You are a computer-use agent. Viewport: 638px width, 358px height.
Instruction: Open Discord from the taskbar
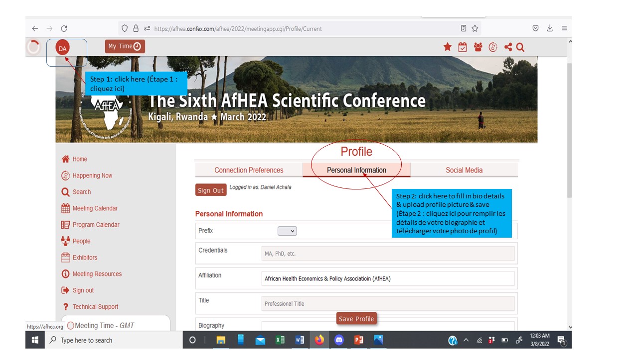tap(339, 340)
